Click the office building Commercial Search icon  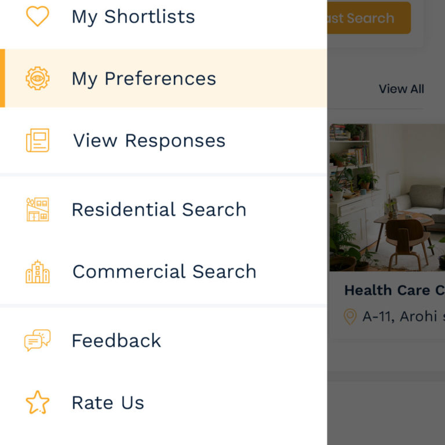pos(38,271)
